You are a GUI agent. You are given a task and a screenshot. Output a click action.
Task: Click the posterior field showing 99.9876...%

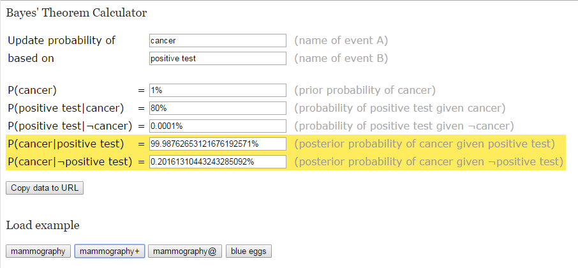[x=218, y=144]
